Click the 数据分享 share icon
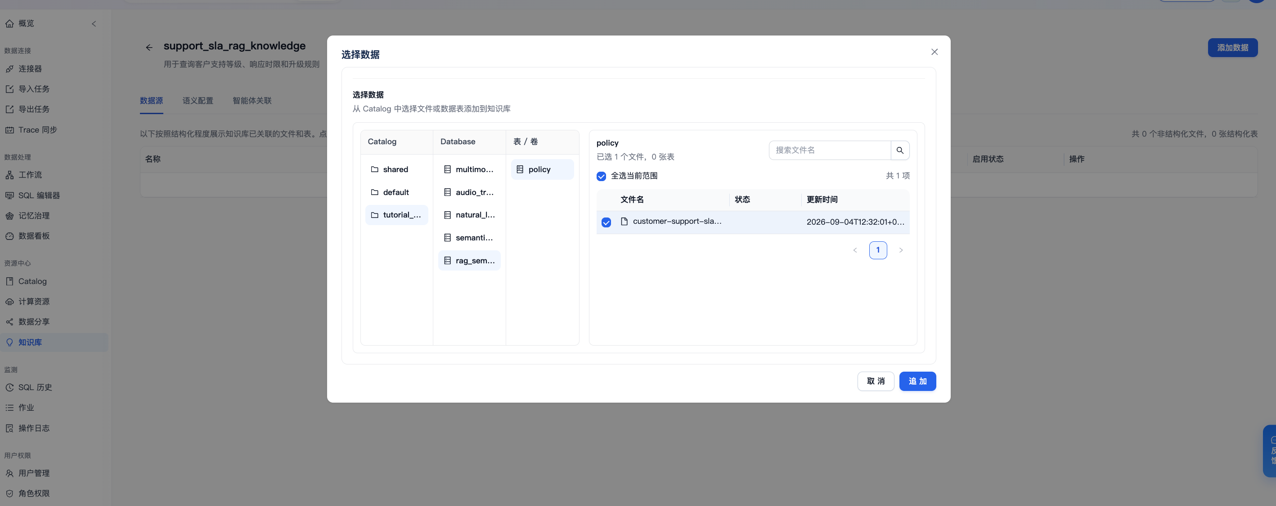Viewport: 1276px width, 506px height. point(9,322)
